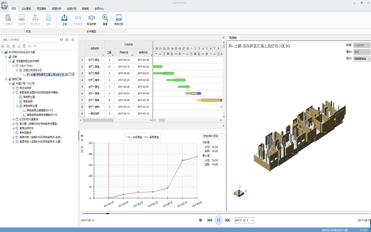This screenshot has height=232, width=371.
Task: Click the 效果图 picture icon
Action: pos(21,18)
